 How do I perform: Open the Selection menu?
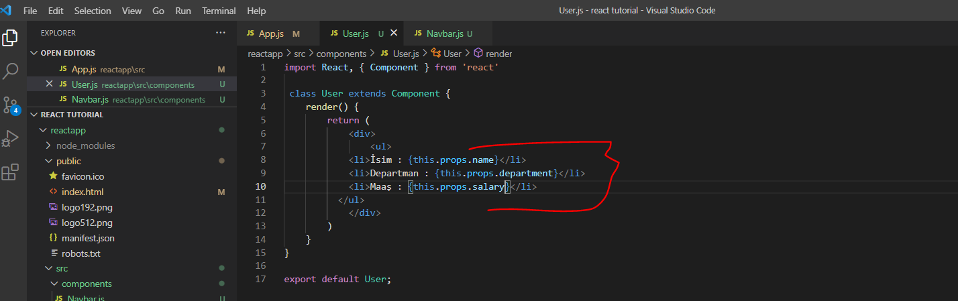click(x=93, y=11)
